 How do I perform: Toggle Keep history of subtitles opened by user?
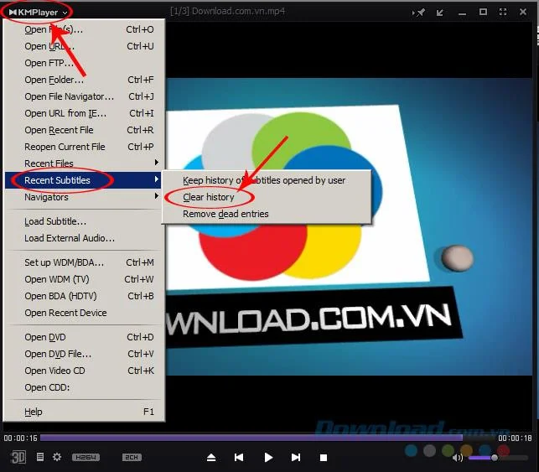click(x=267, y=180)
